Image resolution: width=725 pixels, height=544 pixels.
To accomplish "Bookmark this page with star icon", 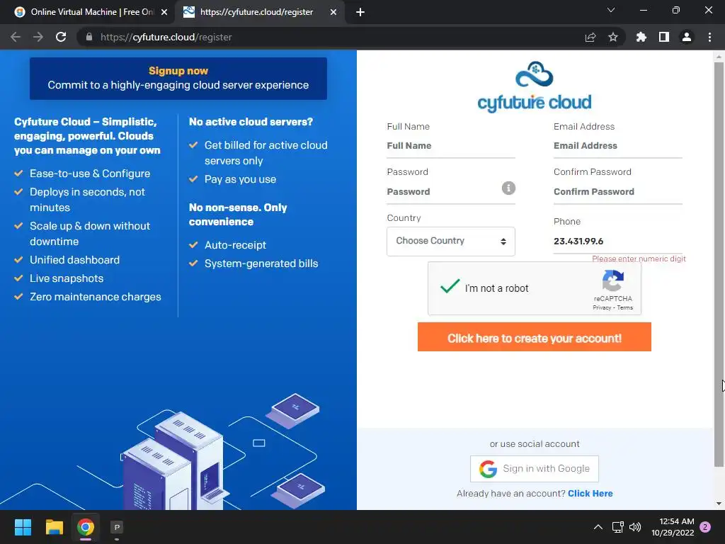I will pos(613,37).
